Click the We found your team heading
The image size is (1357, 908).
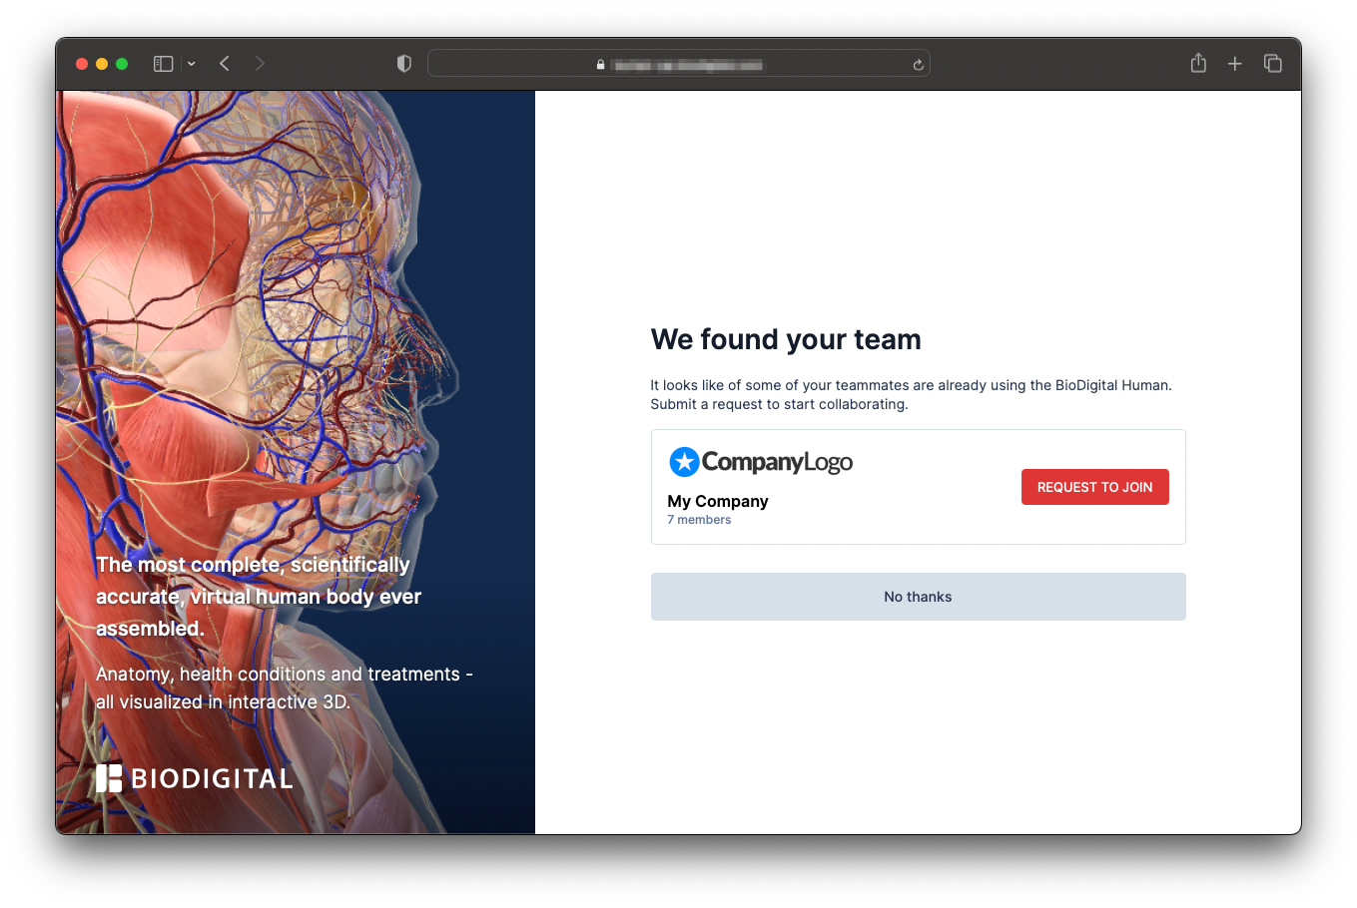[x=786, y=339]
